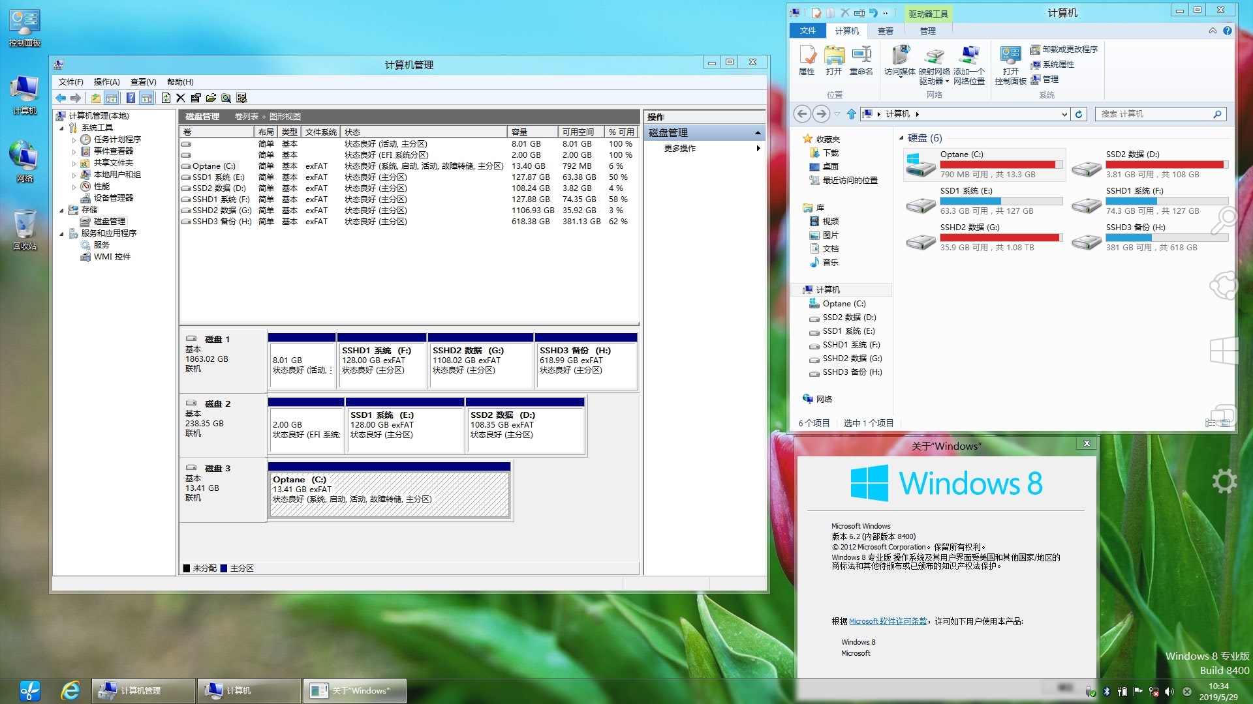Click the SSD2 数据 (D:) red usage bar
The height and width of the screenshot is (704, 1253).
(1167, 165)
